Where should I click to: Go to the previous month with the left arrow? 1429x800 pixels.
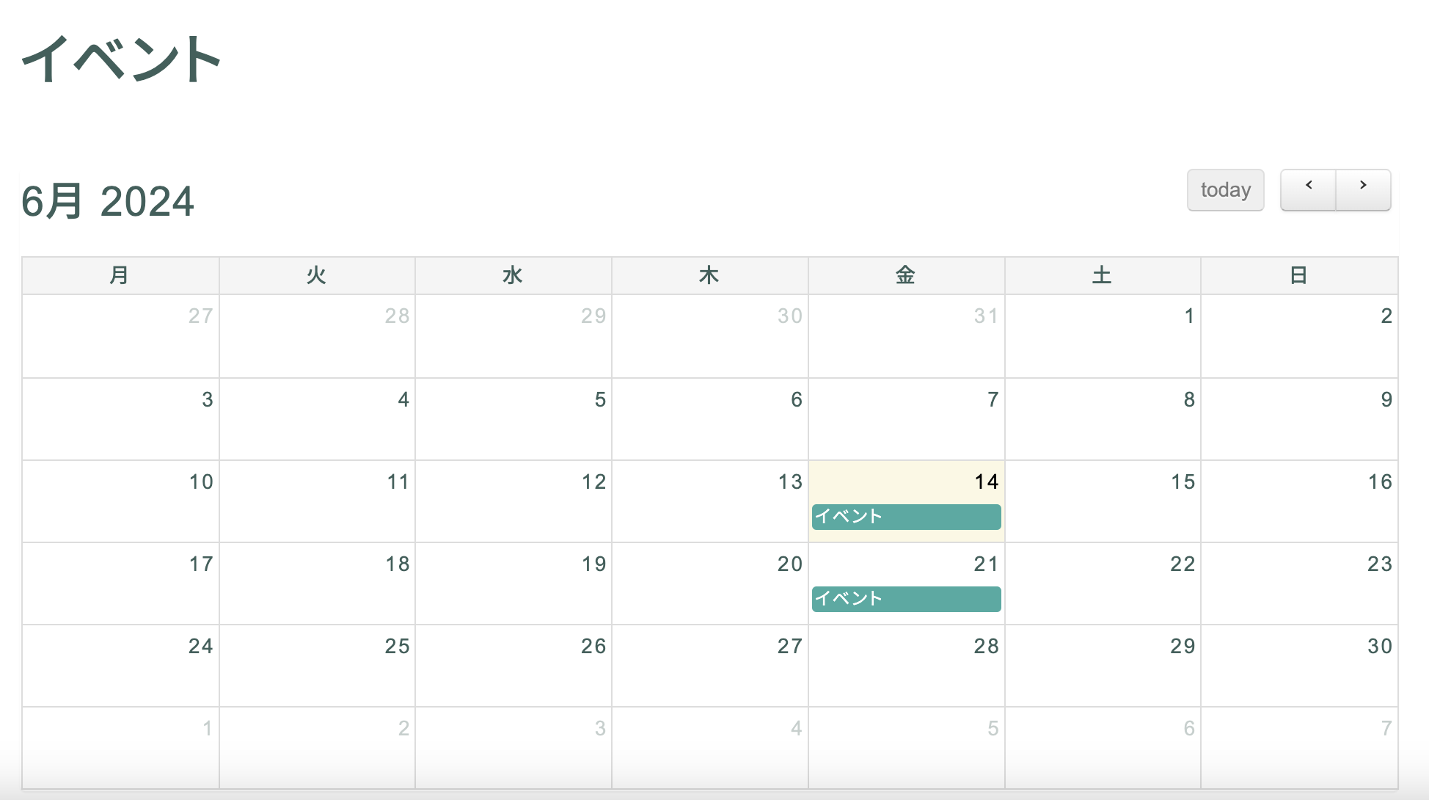click(x=1308, y=190)
